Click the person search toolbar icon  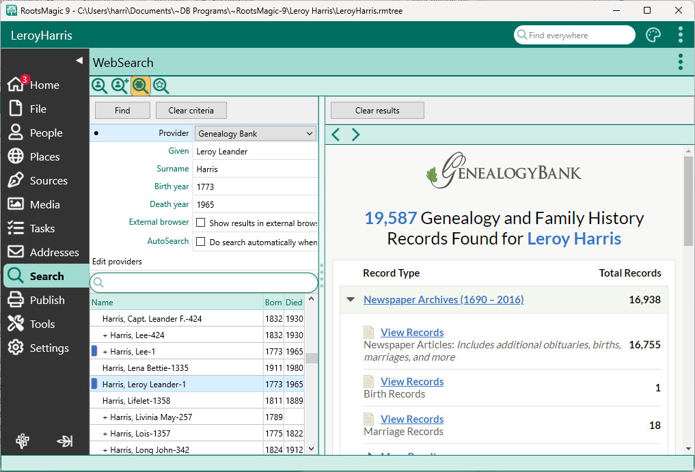pyautogui.click(x=100, y=85)
